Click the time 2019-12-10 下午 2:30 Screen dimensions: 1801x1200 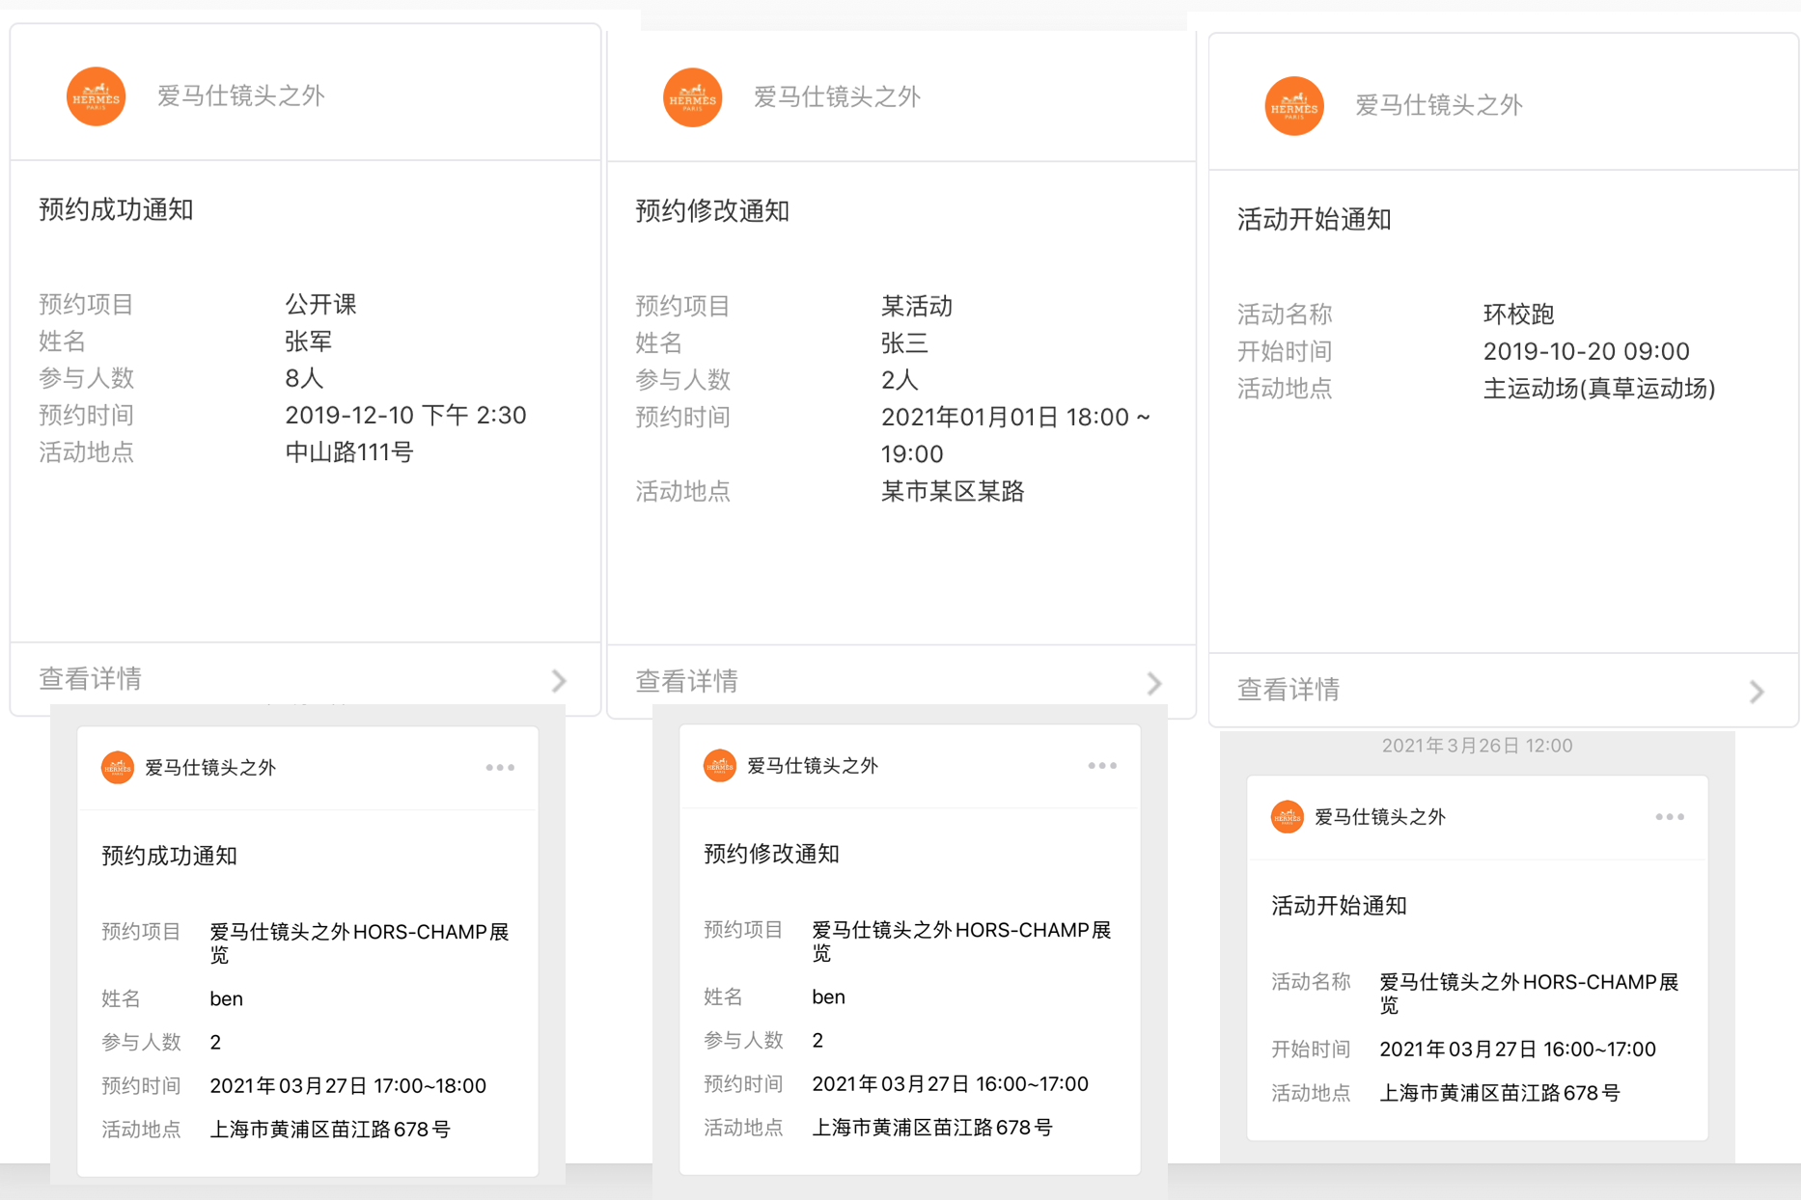coord(405,415)
